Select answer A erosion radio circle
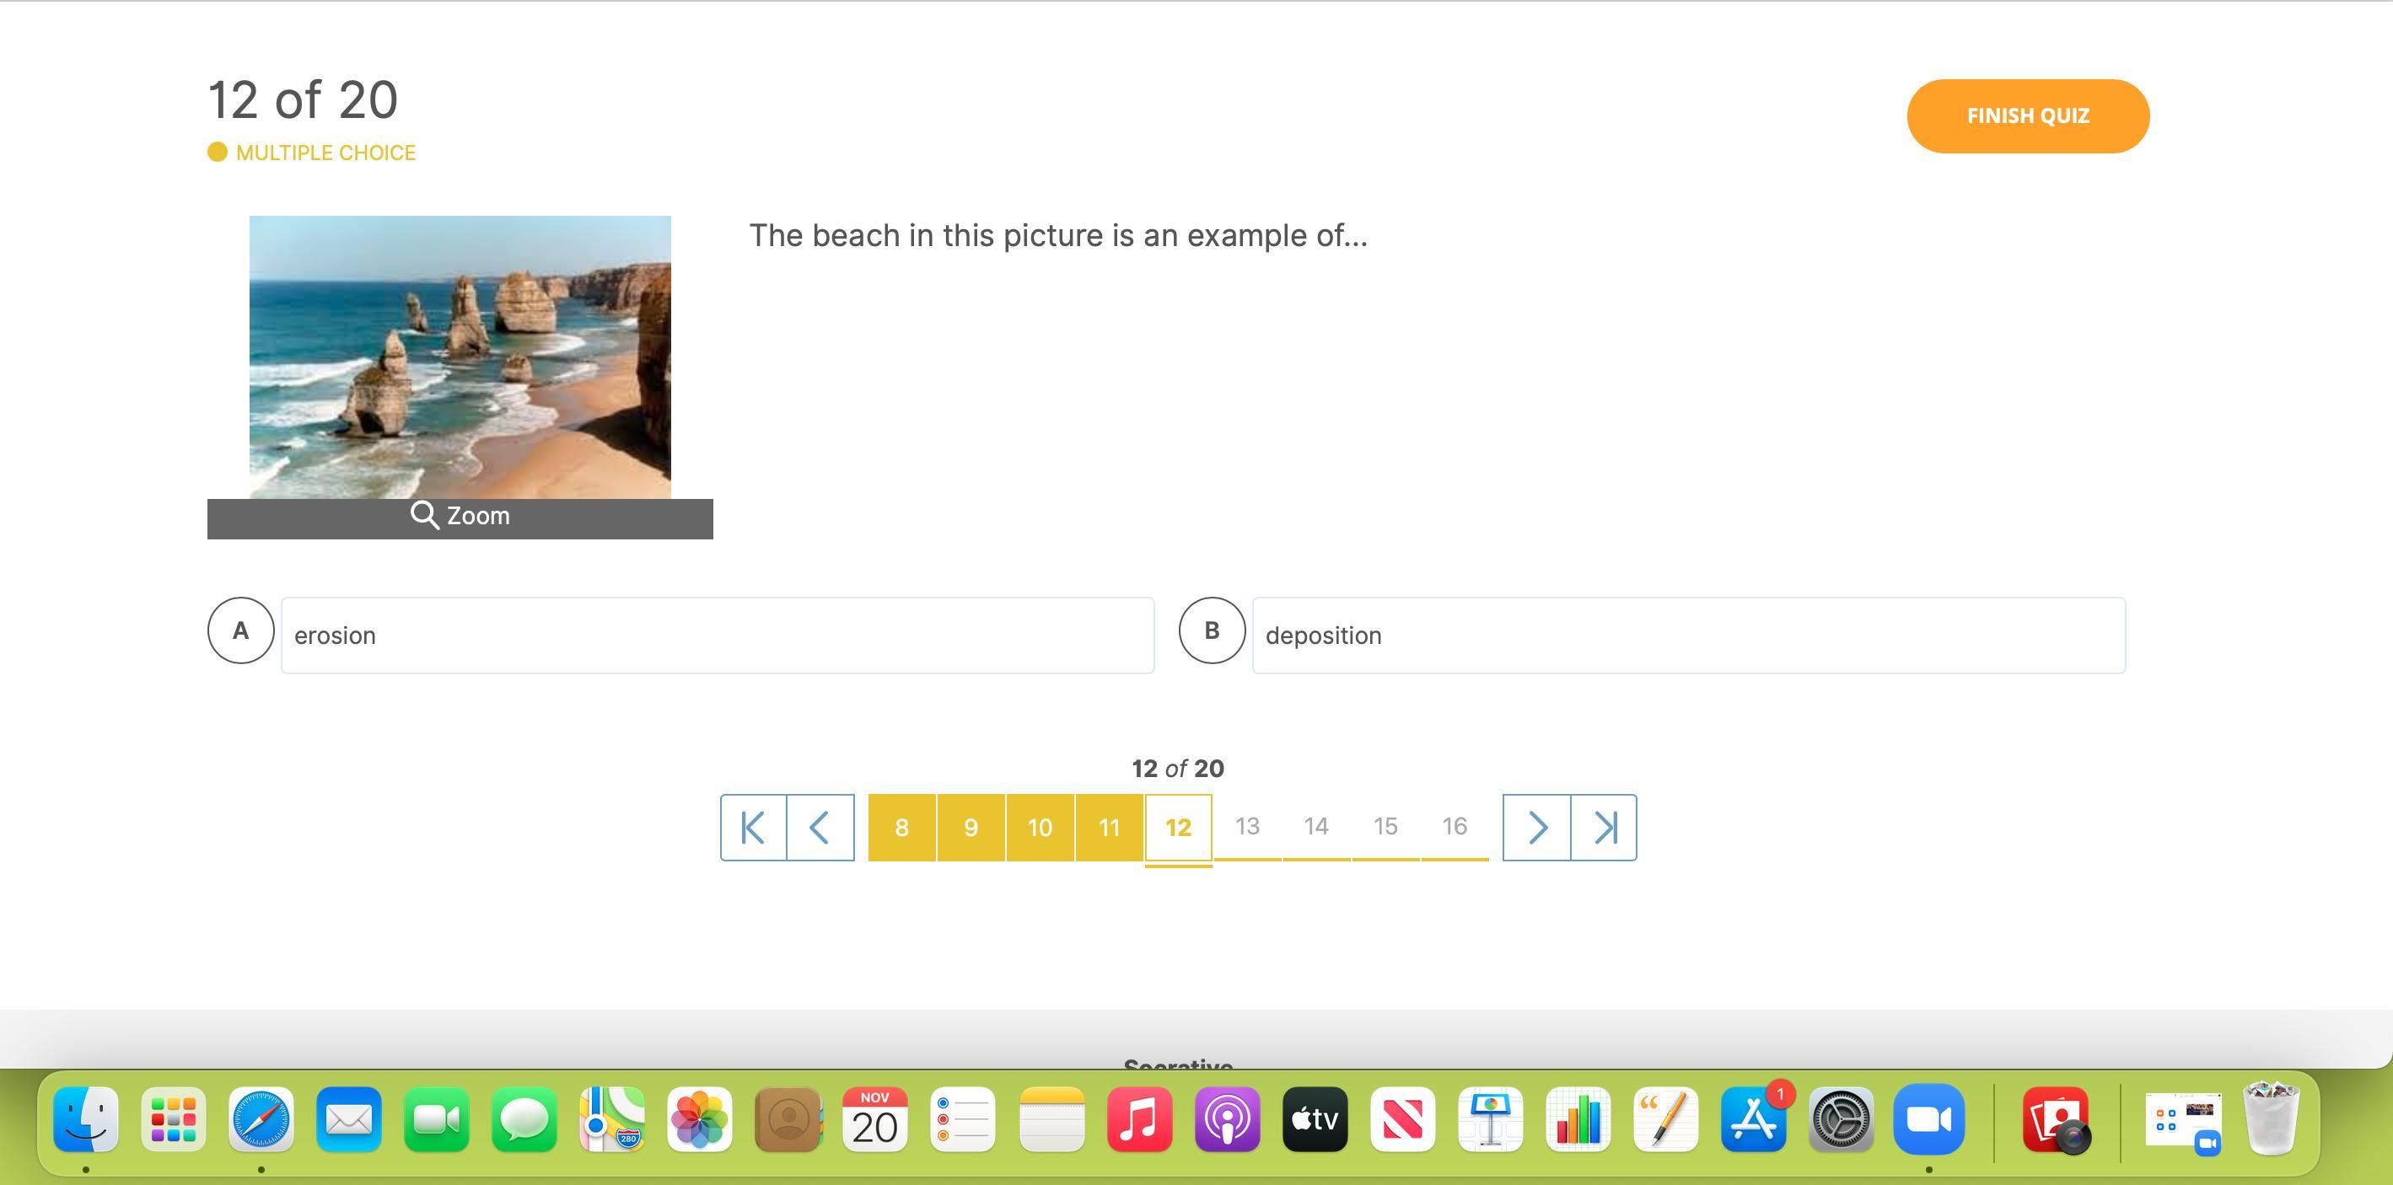Viewport: 2393px width, 1185px height. pyautogui.click(x=240, y=630)
